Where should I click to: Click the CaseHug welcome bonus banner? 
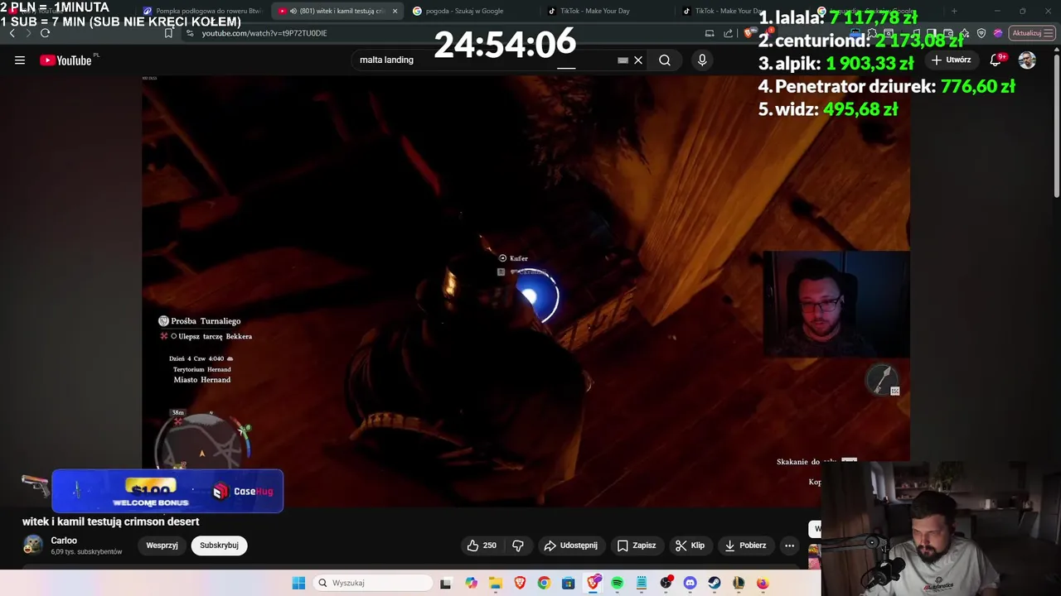tap(167, 491)
